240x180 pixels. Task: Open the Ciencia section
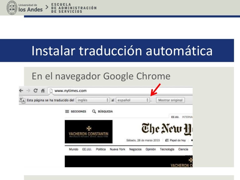click(183, 149)
